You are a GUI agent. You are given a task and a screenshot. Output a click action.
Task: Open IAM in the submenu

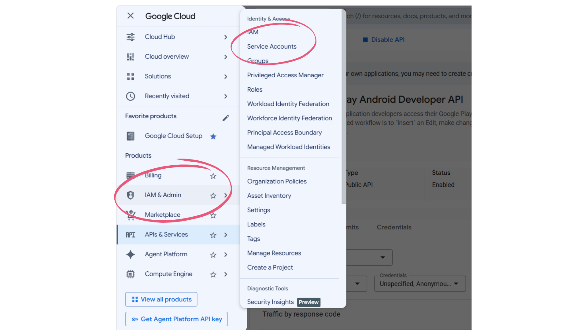(x=253, y=32)
